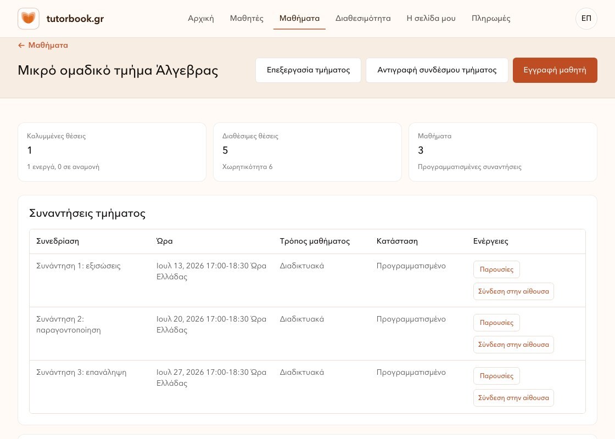Open the Πληρωμές tab
Screen dimensions: 615x439
point(491,19)
